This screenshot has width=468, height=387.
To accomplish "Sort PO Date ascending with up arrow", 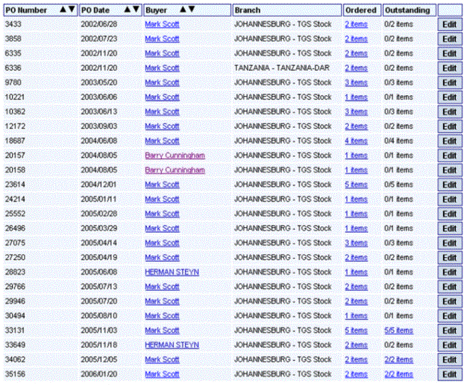I will coord(128,9).
